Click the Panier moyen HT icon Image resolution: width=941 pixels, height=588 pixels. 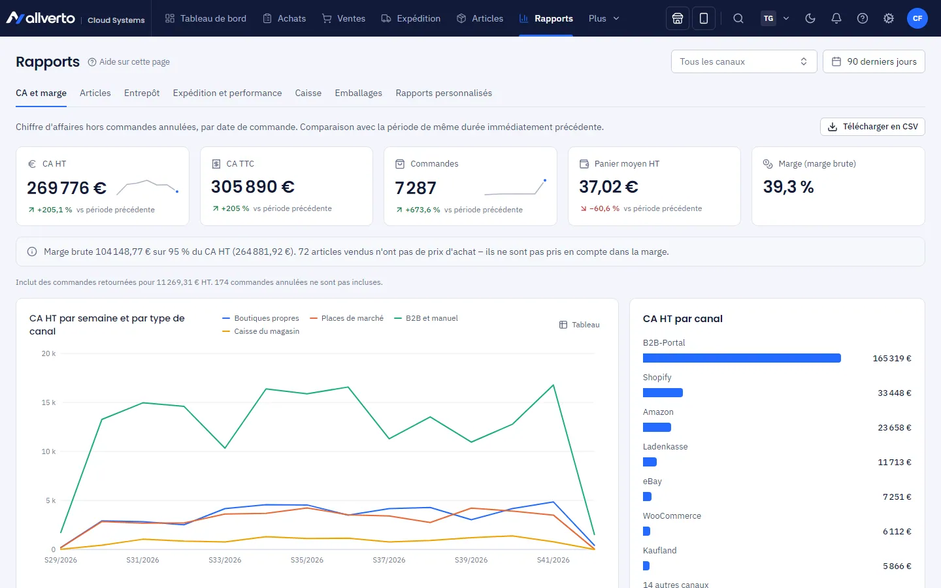[584, 164]
